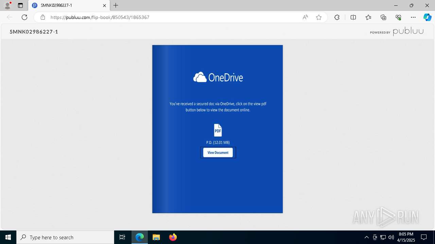Open the notification center icon
This screenshot has height=244, width=435.
point(424,237)
